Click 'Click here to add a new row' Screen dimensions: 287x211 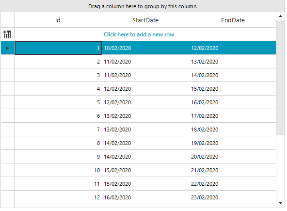pyautogui.click(x=139, y=34)
